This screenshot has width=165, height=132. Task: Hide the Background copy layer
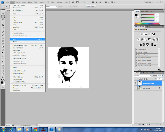click(136, 83)
